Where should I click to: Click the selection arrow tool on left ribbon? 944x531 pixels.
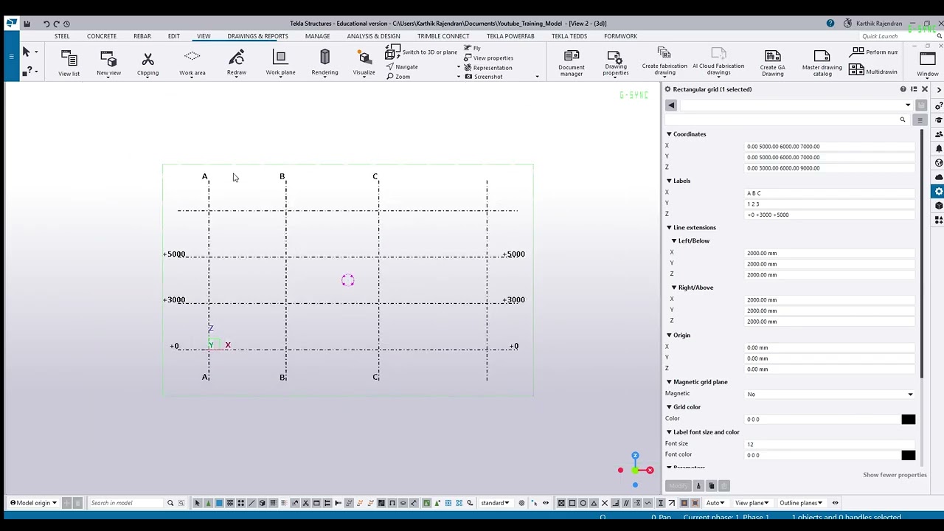27,52
